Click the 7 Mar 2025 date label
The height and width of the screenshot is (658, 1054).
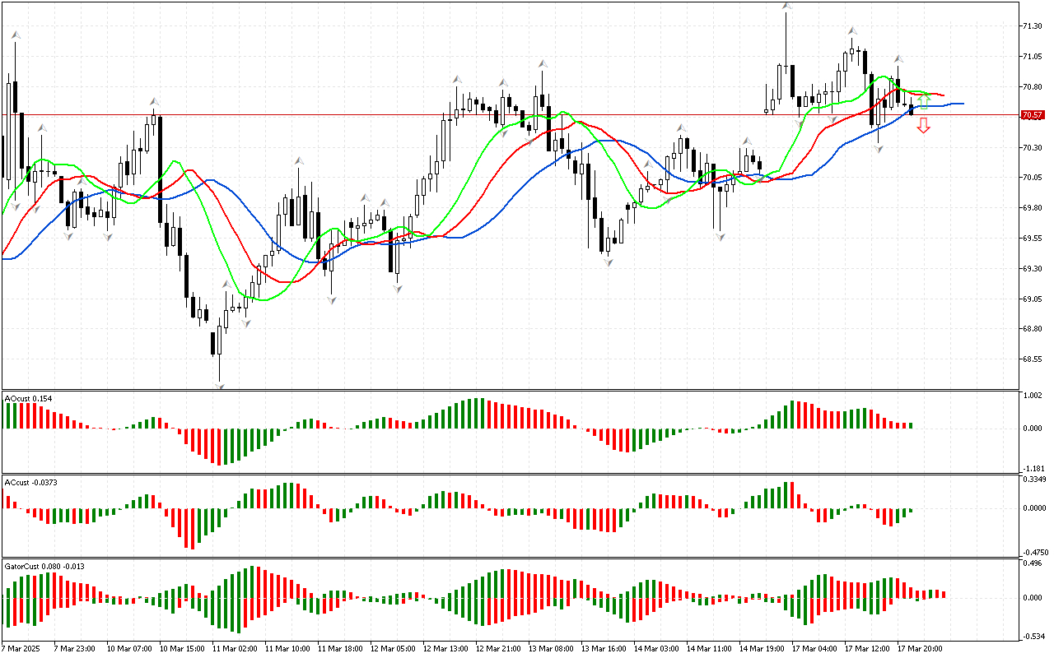[x=20, y=649]
